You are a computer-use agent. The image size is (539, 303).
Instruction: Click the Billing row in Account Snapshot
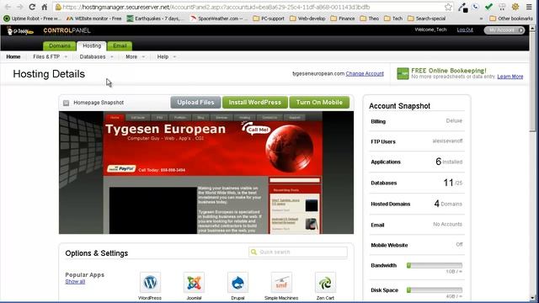click(417, 121)
